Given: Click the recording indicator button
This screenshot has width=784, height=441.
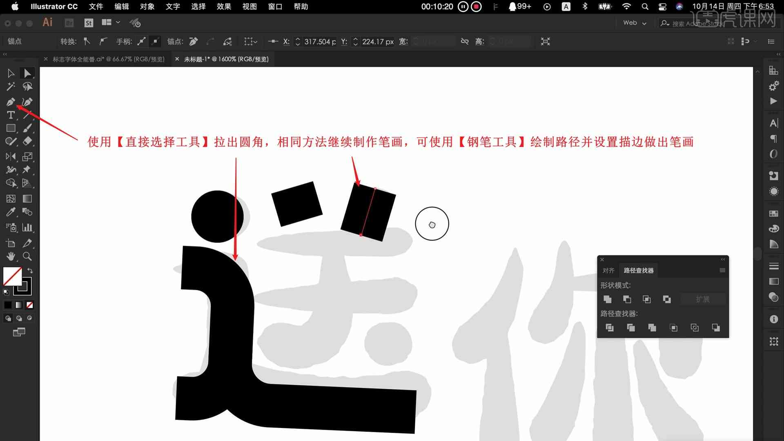Looking at the screenshot, I should tap(476, 7).
